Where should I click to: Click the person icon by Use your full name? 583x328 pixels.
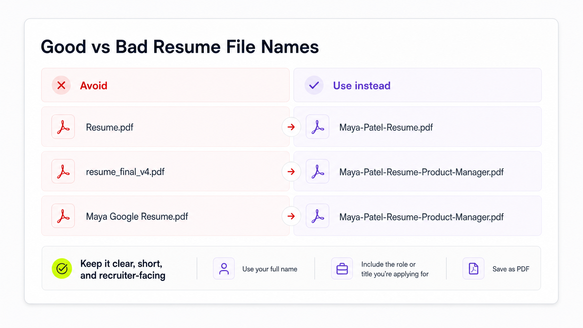(x=224, y=268)
